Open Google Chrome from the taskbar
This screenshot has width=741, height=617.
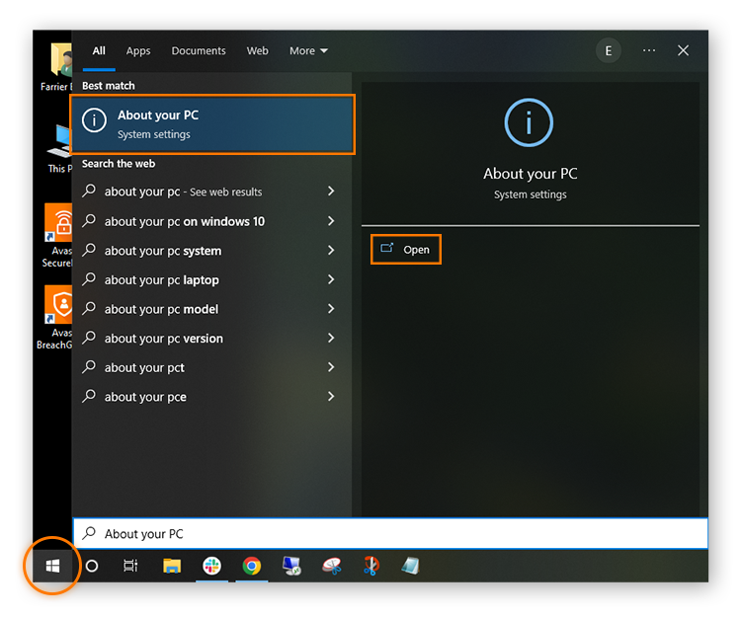[252, 566]
